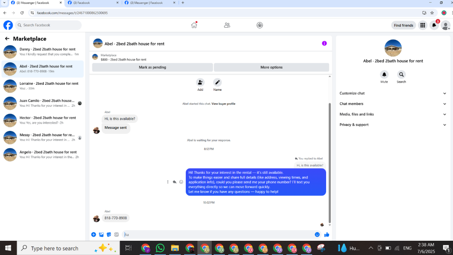Open Task View on the taskbar

pos(128,248)
